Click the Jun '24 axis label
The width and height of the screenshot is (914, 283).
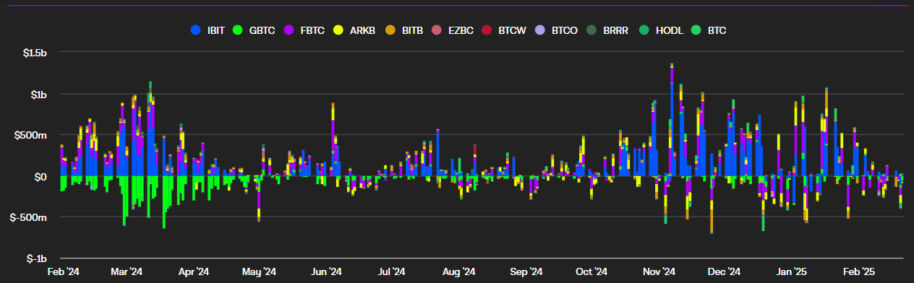point(326,271)
